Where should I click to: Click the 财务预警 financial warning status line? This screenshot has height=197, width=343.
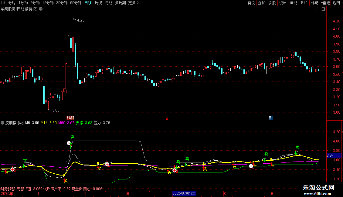click(51, 189)
